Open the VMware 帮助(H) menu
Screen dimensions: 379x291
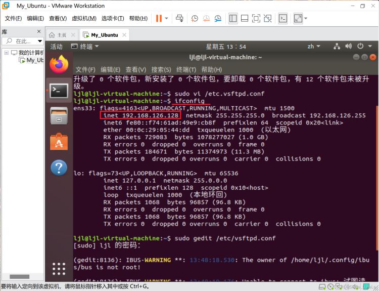pyautogui.click(x=138, y=18)
